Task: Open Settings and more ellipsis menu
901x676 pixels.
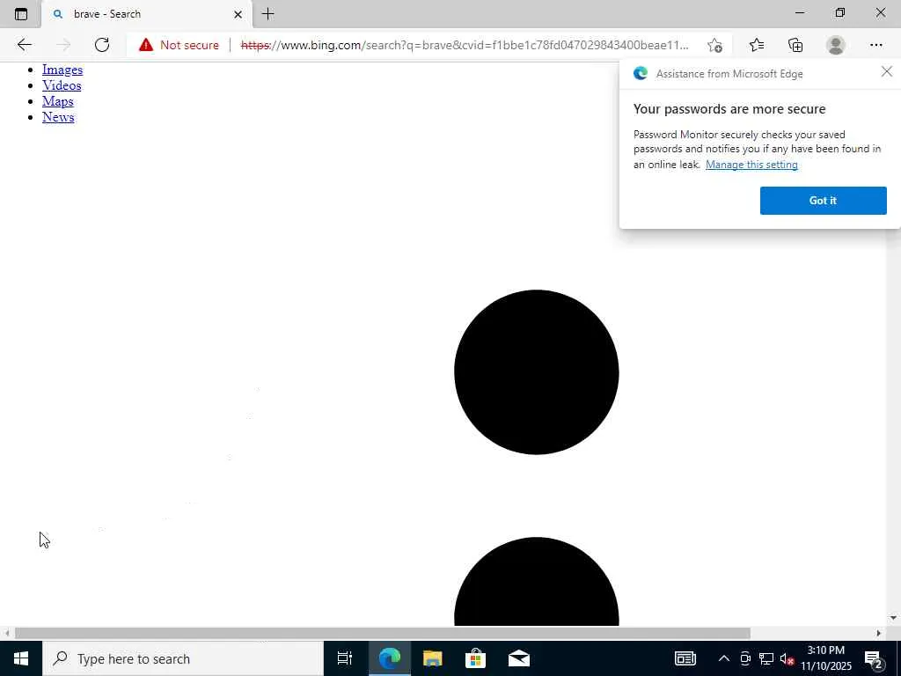Action: pyautogui.click(x=875, y=45)
